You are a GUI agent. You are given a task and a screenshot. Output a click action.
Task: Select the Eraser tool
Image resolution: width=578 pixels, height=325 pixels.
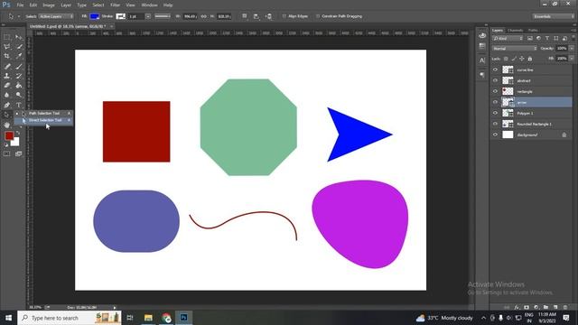point(7,86)
